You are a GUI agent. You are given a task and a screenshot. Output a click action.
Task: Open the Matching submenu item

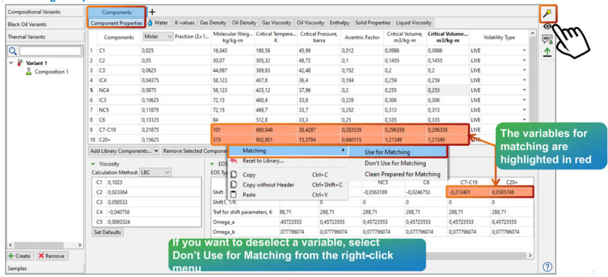pos(288,150)
